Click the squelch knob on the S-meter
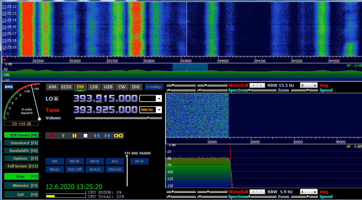The height and width of the screenshot is (200, 362). pyautogui.click(x=39, y=119)
